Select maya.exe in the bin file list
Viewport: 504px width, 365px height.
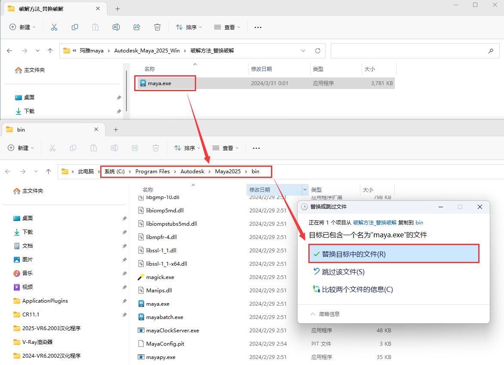(x=157, y=304)
